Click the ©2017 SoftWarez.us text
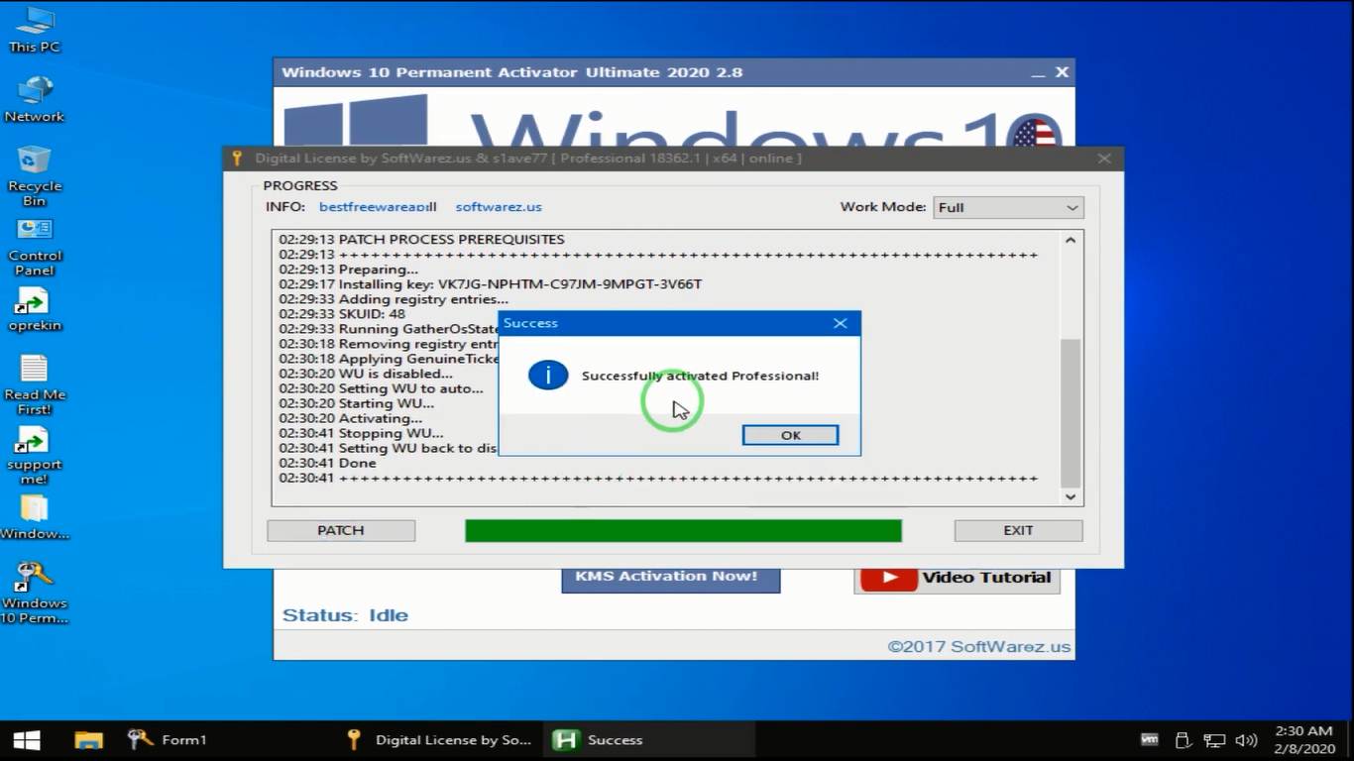The image size is (1354, 761). (x=979, y=646)
